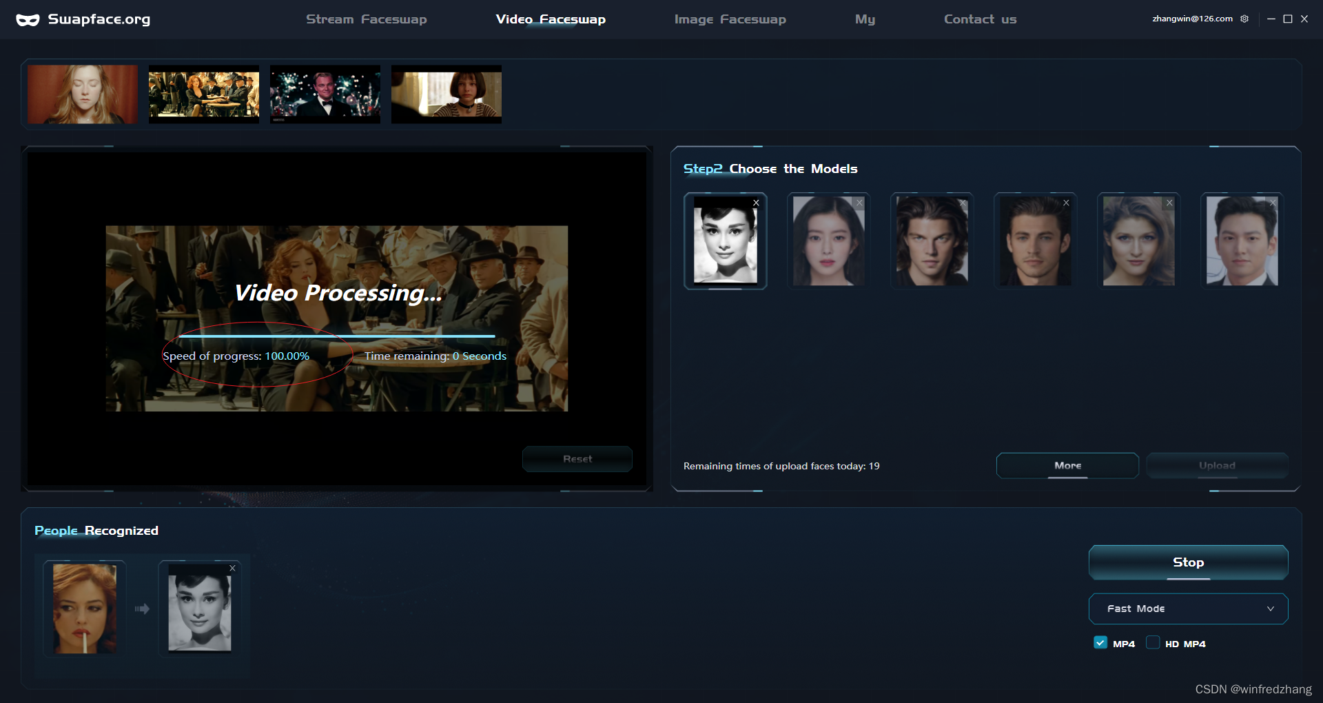Open settings gear next to account email
1323x703 pixels.
click(1244, 19)
